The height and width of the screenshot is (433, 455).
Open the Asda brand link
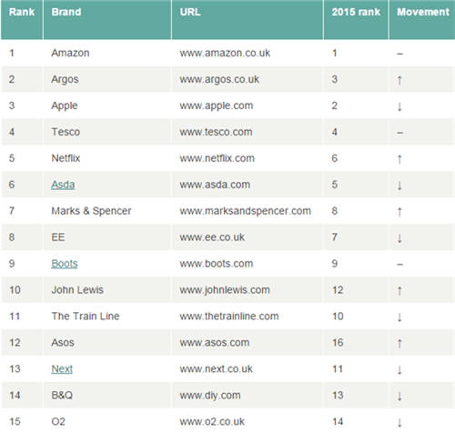63,185
